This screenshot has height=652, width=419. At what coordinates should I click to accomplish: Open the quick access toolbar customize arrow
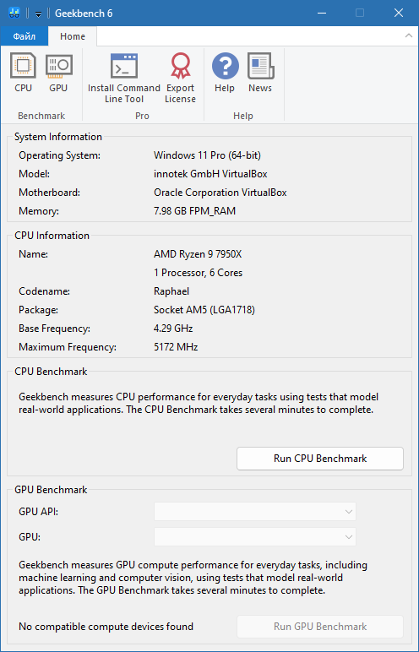coord(38,14)
